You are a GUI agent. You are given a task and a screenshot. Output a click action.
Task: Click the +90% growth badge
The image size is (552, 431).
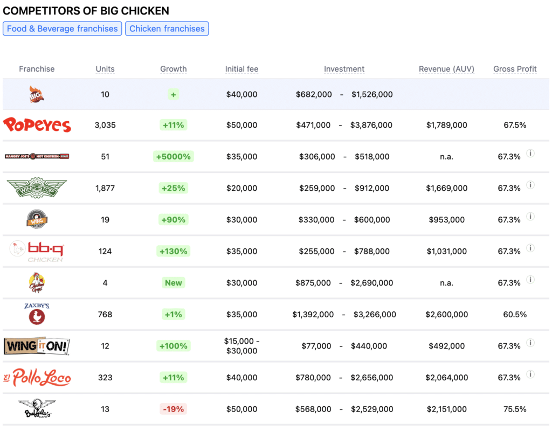[x=173, y=220]
